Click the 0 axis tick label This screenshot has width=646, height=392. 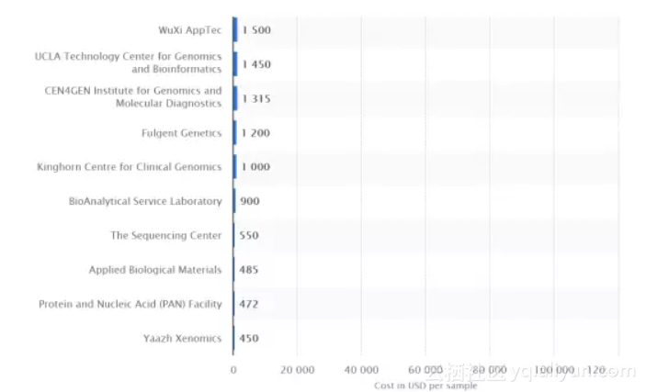[233, 370]
